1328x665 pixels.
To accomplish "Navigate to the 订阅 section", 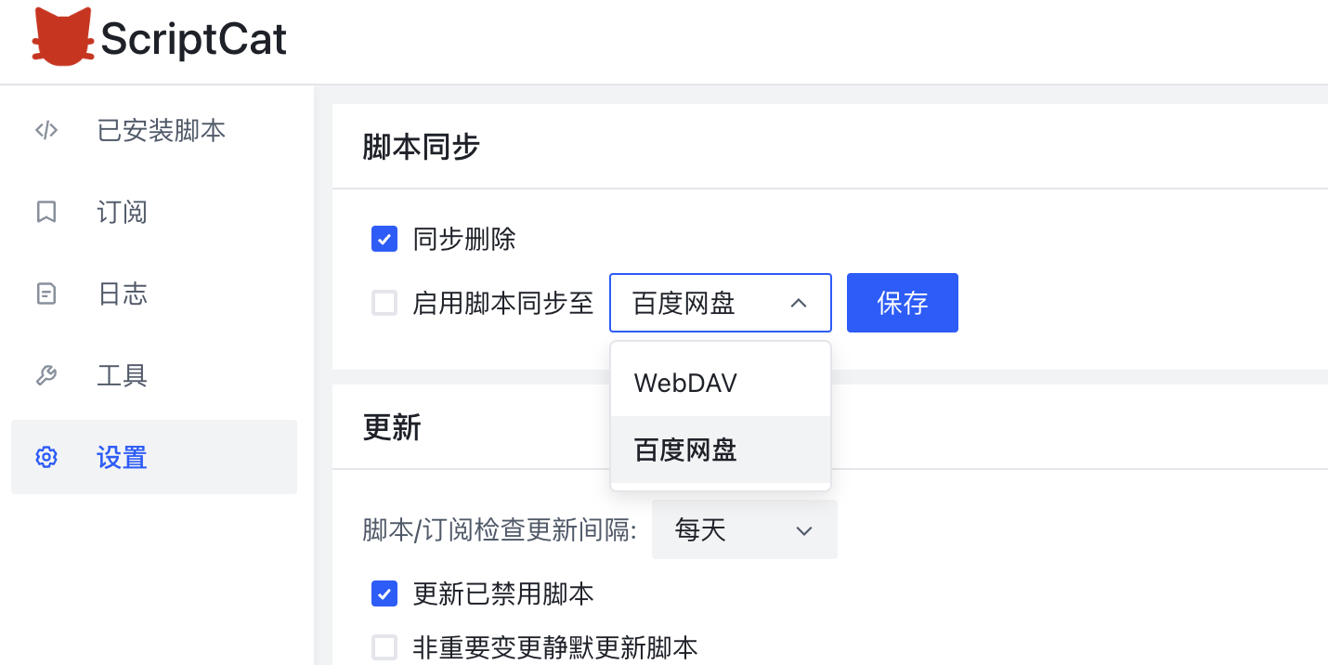I will point(122,212).
